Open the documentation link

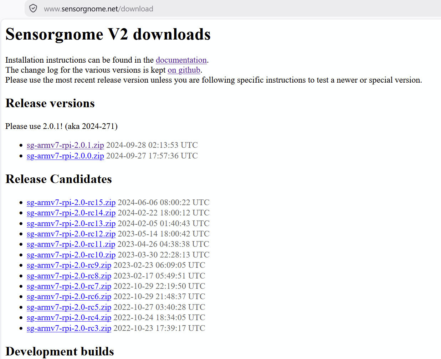181,60
